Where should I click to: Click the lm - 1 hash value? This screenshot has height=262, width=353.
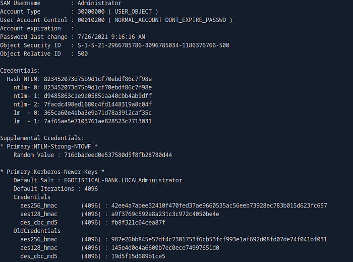click(98, 121)
